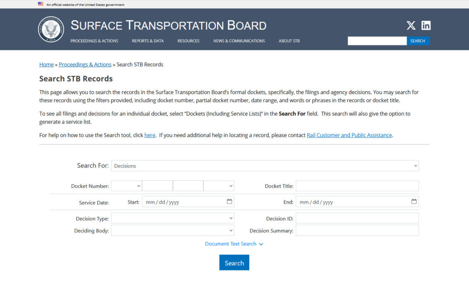Open the Proceedings & Actions menu
This screenshot has height=282, width=469.
[x=94, y=41]
